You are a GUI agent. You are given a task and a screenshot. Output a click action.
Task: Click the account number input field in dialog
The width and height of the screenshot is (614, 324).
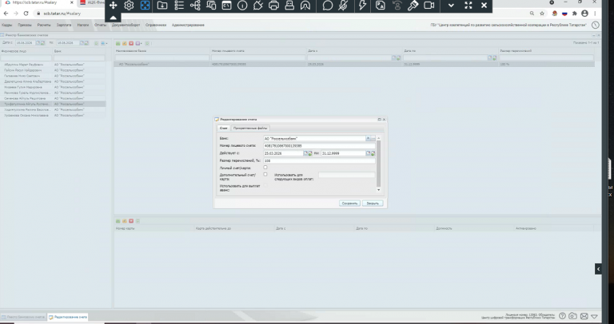click(319, 146)
